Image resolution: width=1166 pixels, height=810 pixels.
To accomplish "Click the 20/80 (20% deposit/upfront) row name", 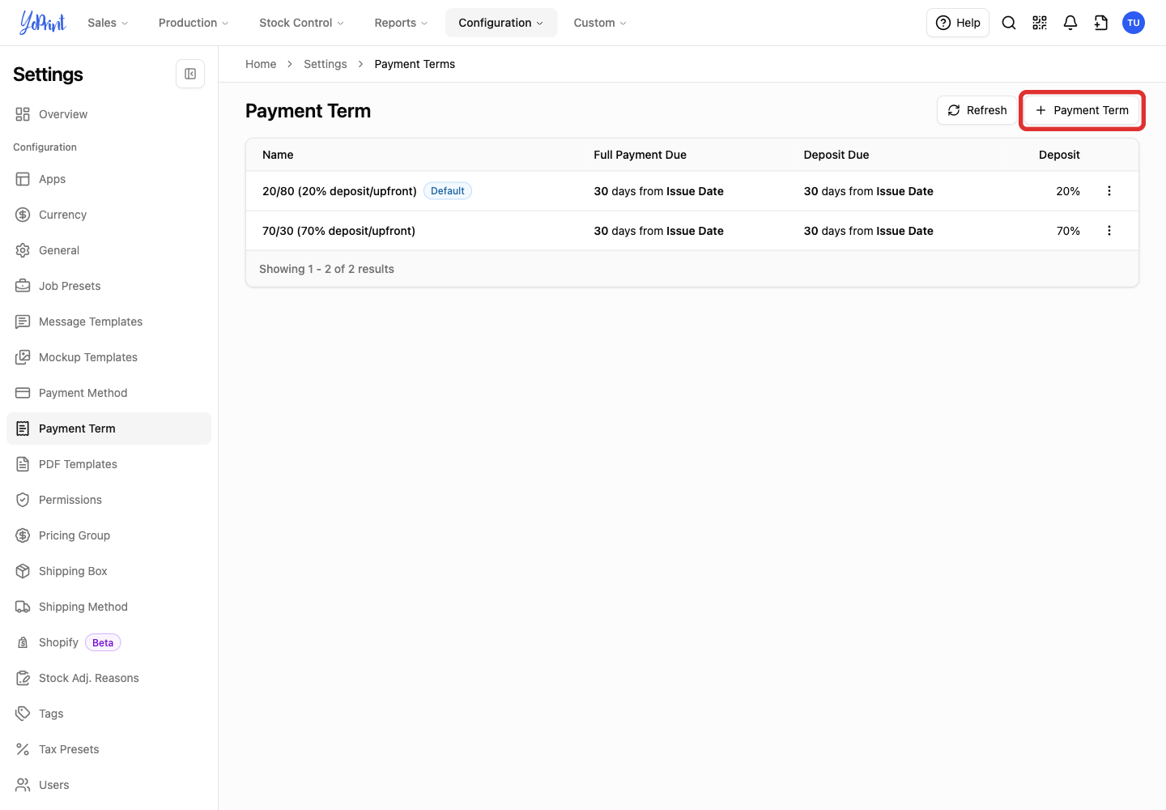I will click(339, 191).
